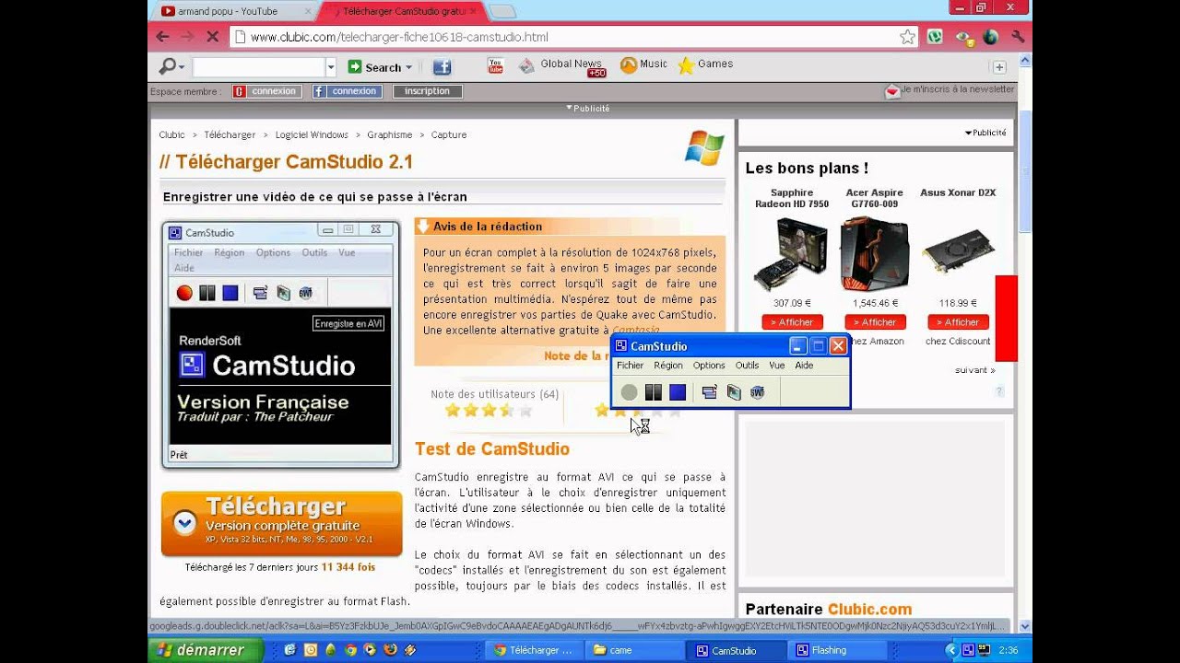Click the blue stop button in CamStudio window
This screenshot has width=1180, height=663.
[x=678, y=392]
